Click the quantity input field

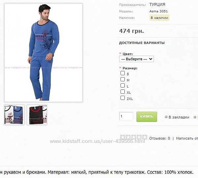coord(126,116)
